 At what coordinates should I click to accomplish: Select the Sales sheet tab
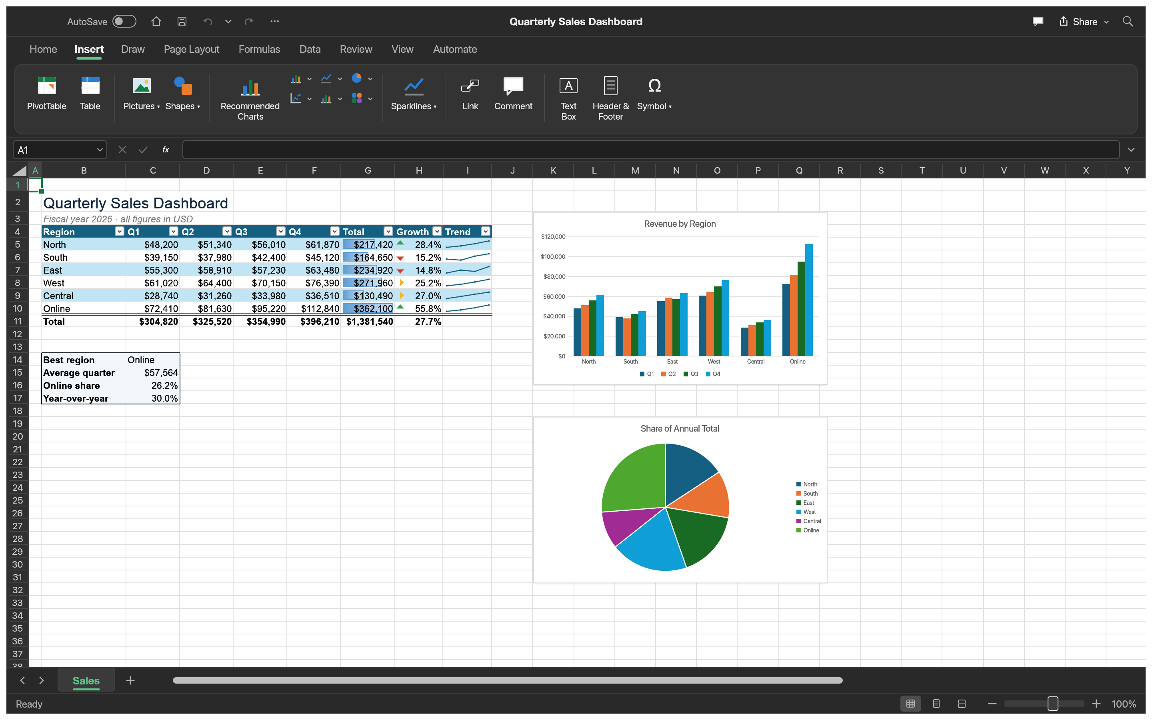click(86, 680)
